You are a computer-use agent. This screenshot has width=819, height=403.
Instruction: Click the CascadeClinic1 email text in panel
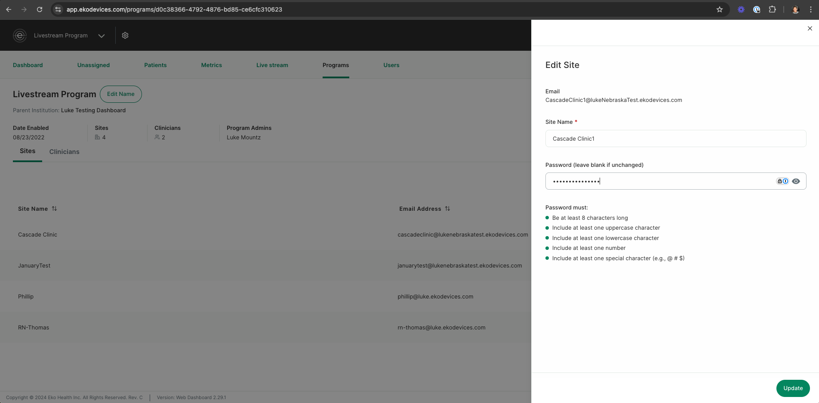click(614, 100)
